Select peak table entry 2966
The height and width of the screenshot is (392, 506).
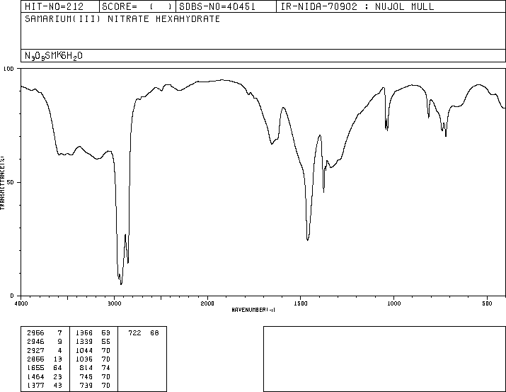coord(45,333)
